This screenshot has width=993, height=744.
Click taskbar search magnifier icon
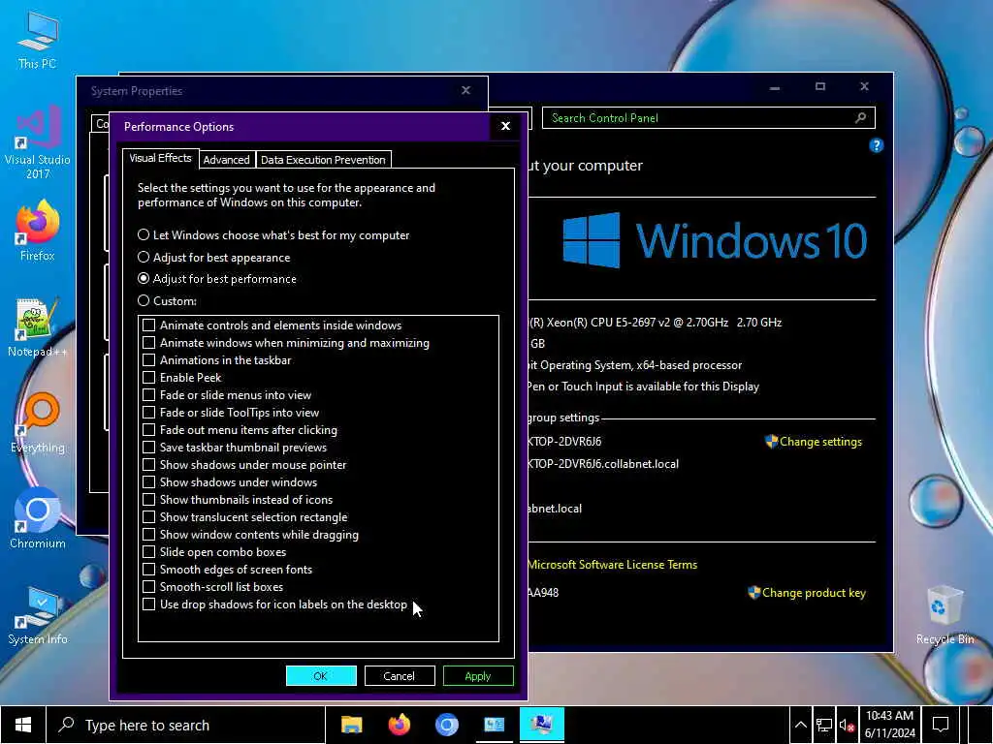[x=66, y=725]
